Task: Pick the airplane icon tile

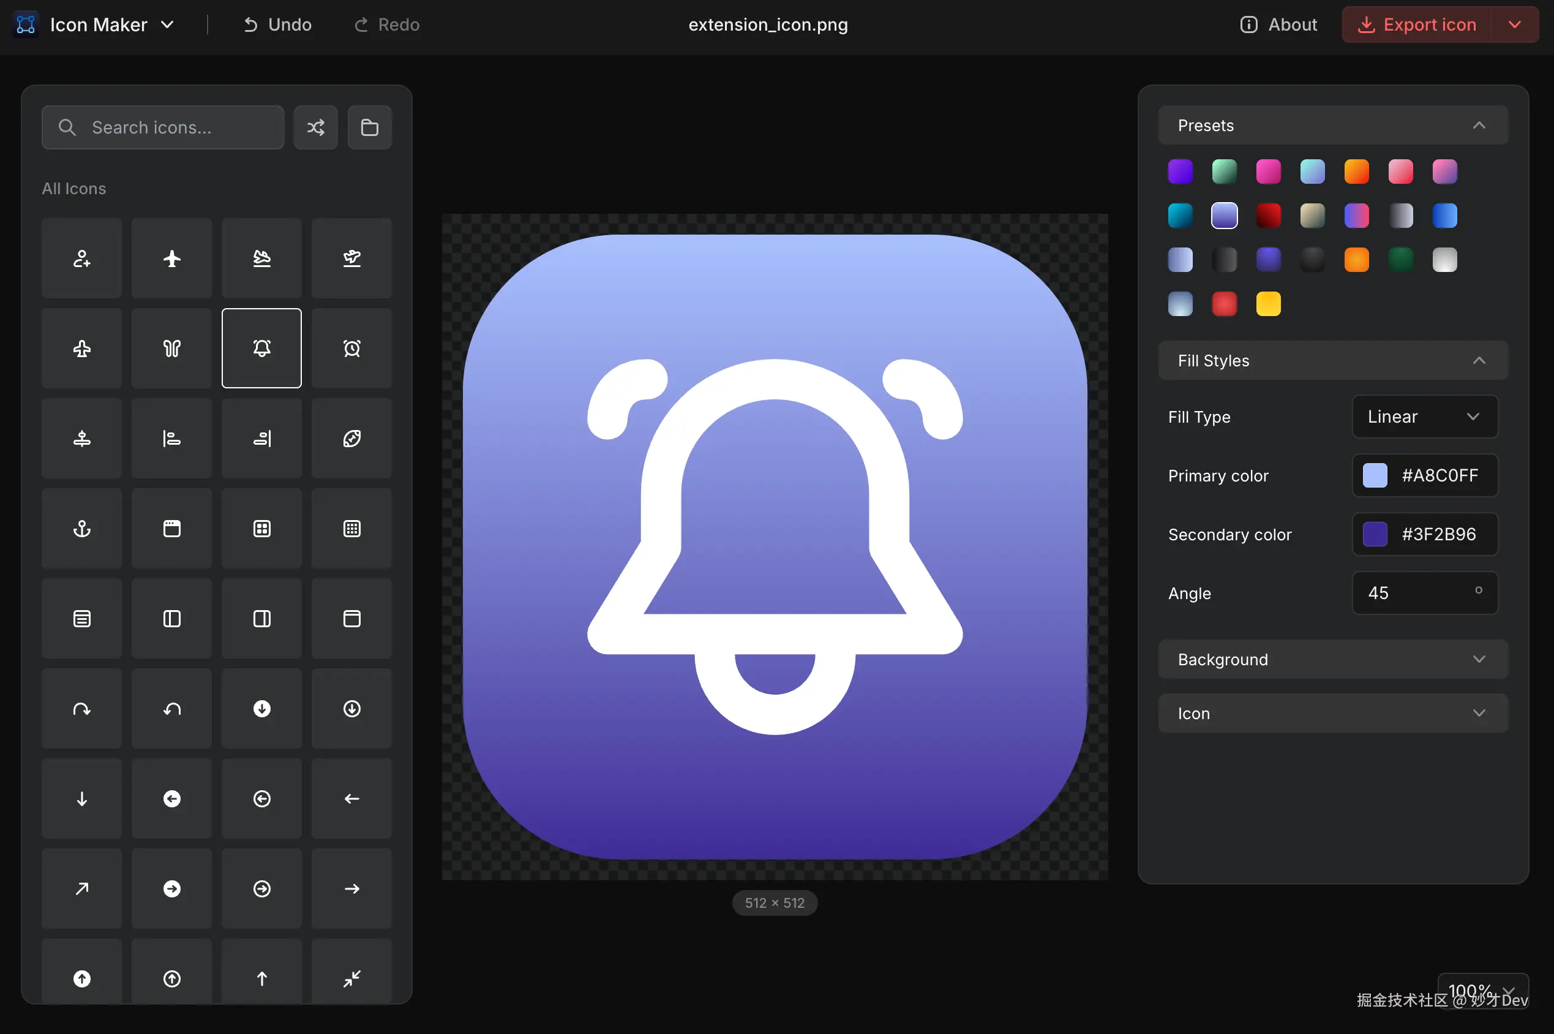Action: click(172, 258)
